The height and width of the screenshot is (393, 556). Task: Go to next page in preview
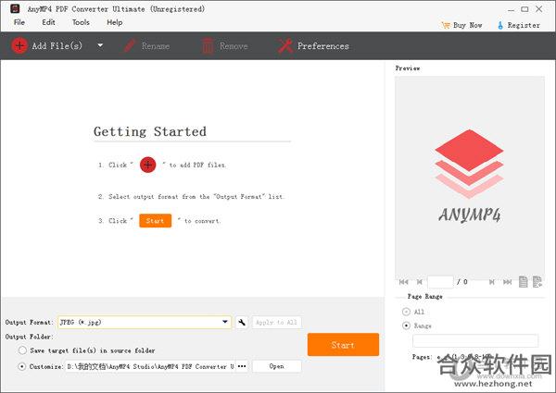[492, 282]
